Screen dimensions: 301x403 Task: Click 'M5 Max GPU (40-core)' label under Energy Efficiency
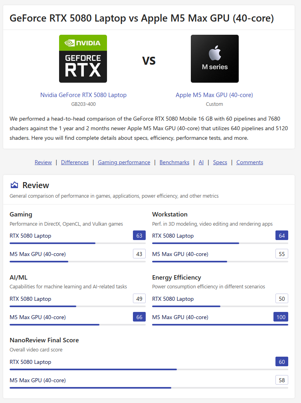(x=180, y=317)
